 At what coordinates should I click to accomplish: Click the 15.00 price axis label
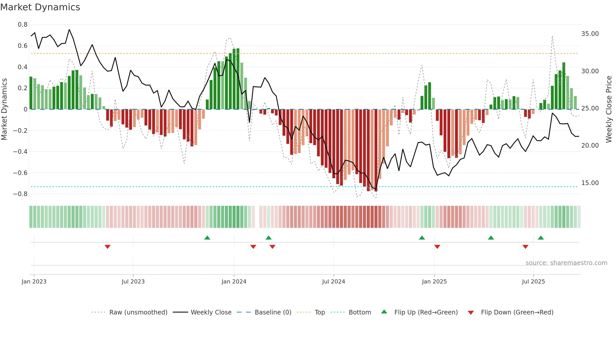[590, 183]
